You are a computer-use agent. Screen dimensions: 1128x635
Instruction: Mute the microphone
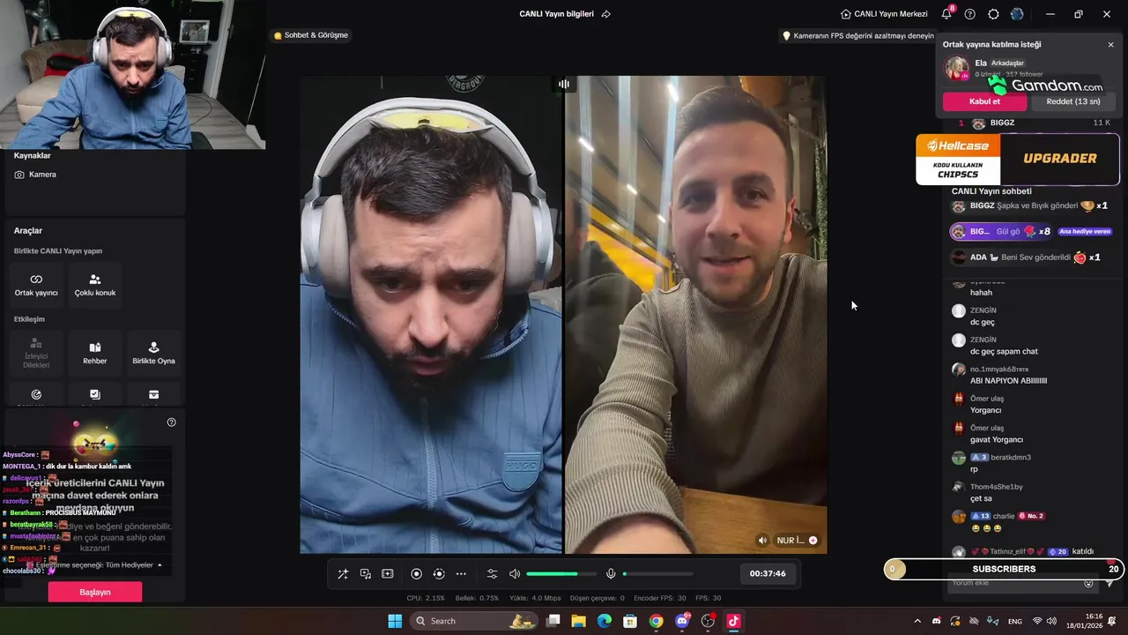(611, 574)
